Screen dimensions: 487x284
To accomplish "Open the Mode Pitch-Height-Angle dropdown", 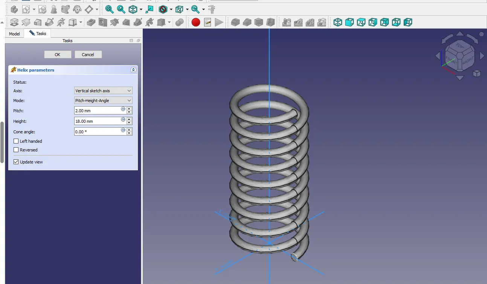I will click(103, 101).
